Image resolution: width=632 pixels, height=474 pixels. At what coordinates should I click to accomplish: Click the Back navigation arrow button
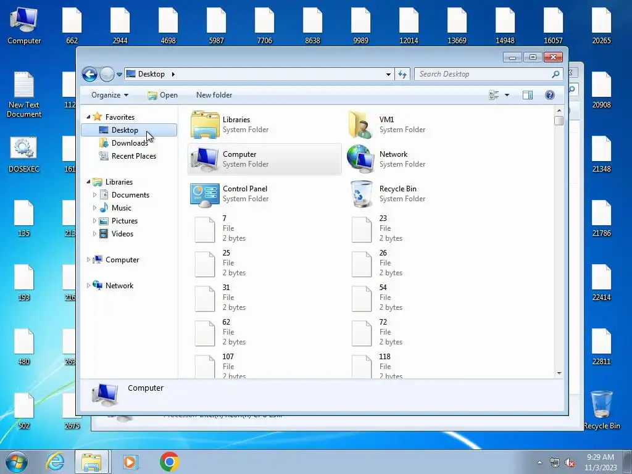click(x=89, y=74)
